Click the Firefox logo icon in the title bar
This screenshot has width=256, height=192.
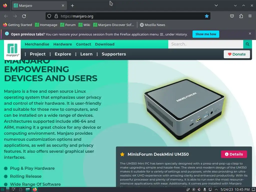[x=5, y=5]
